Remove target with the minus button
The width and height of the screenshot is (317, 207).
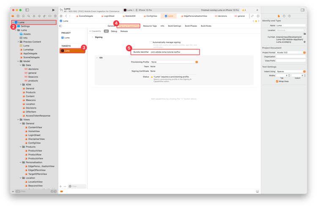point(65,186)
